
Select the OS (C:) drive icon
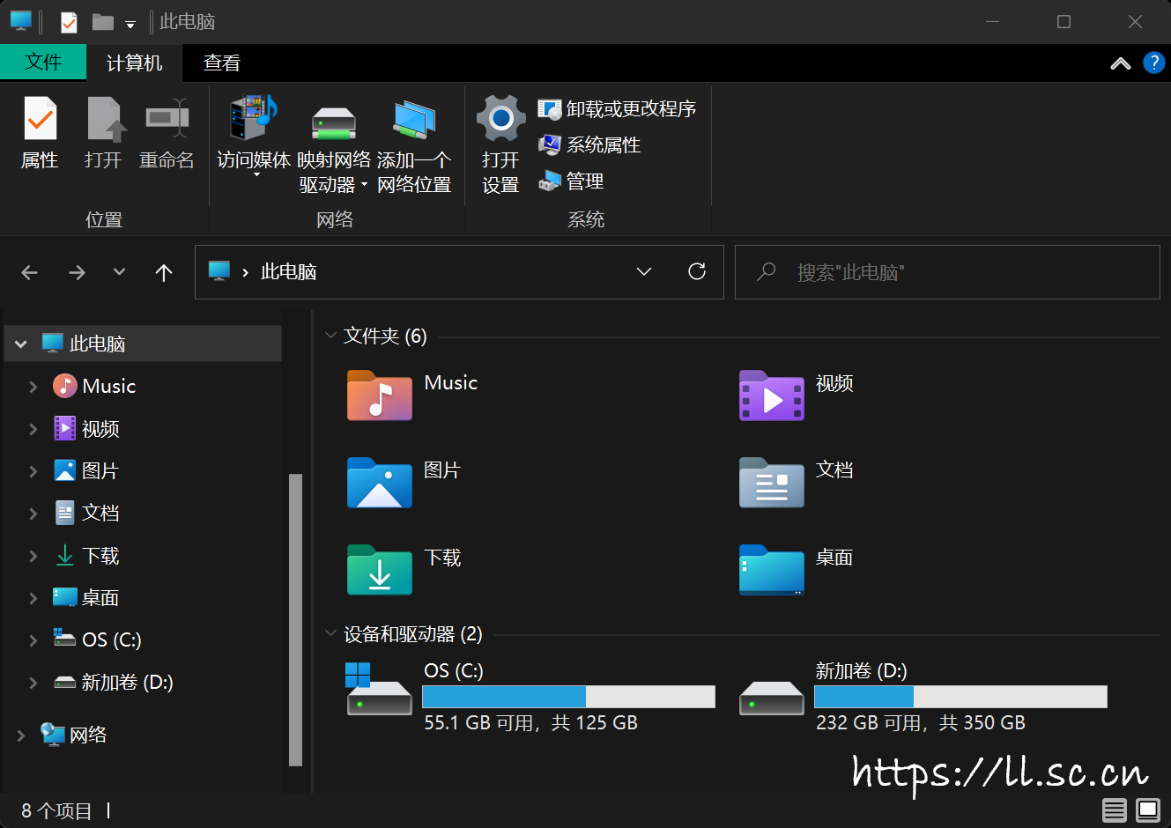click(x=380, y=689)
